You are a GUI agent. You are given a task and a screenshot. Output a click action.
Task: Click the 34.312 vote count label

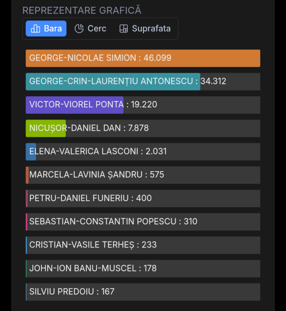tap(213, 81)
